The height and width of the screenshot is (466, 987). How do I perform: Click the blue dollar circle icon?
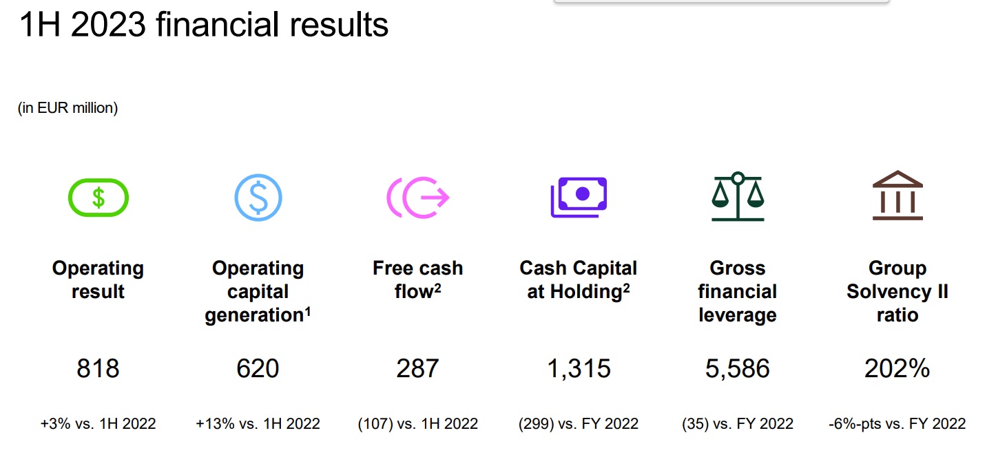tap(258, 198)
